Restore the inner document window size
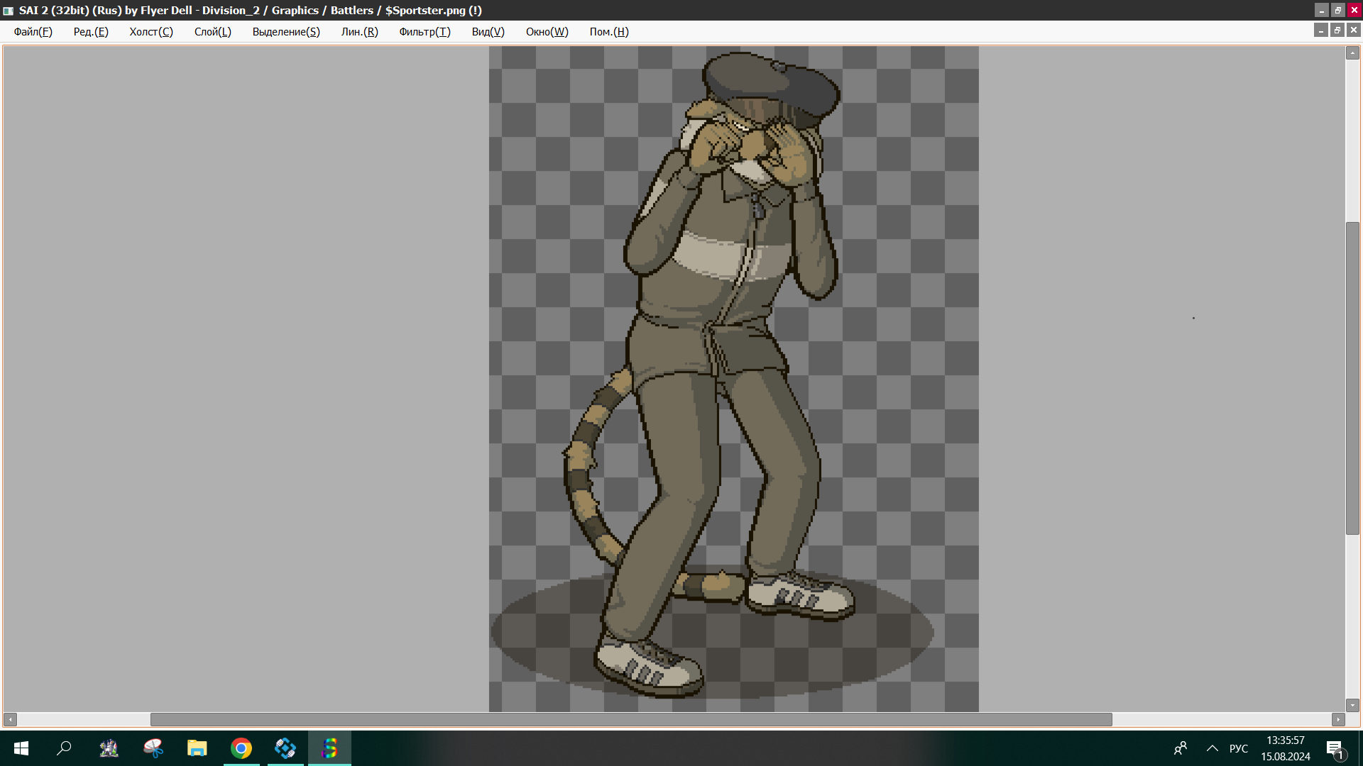1363x766 pixels. [1337, 30]
